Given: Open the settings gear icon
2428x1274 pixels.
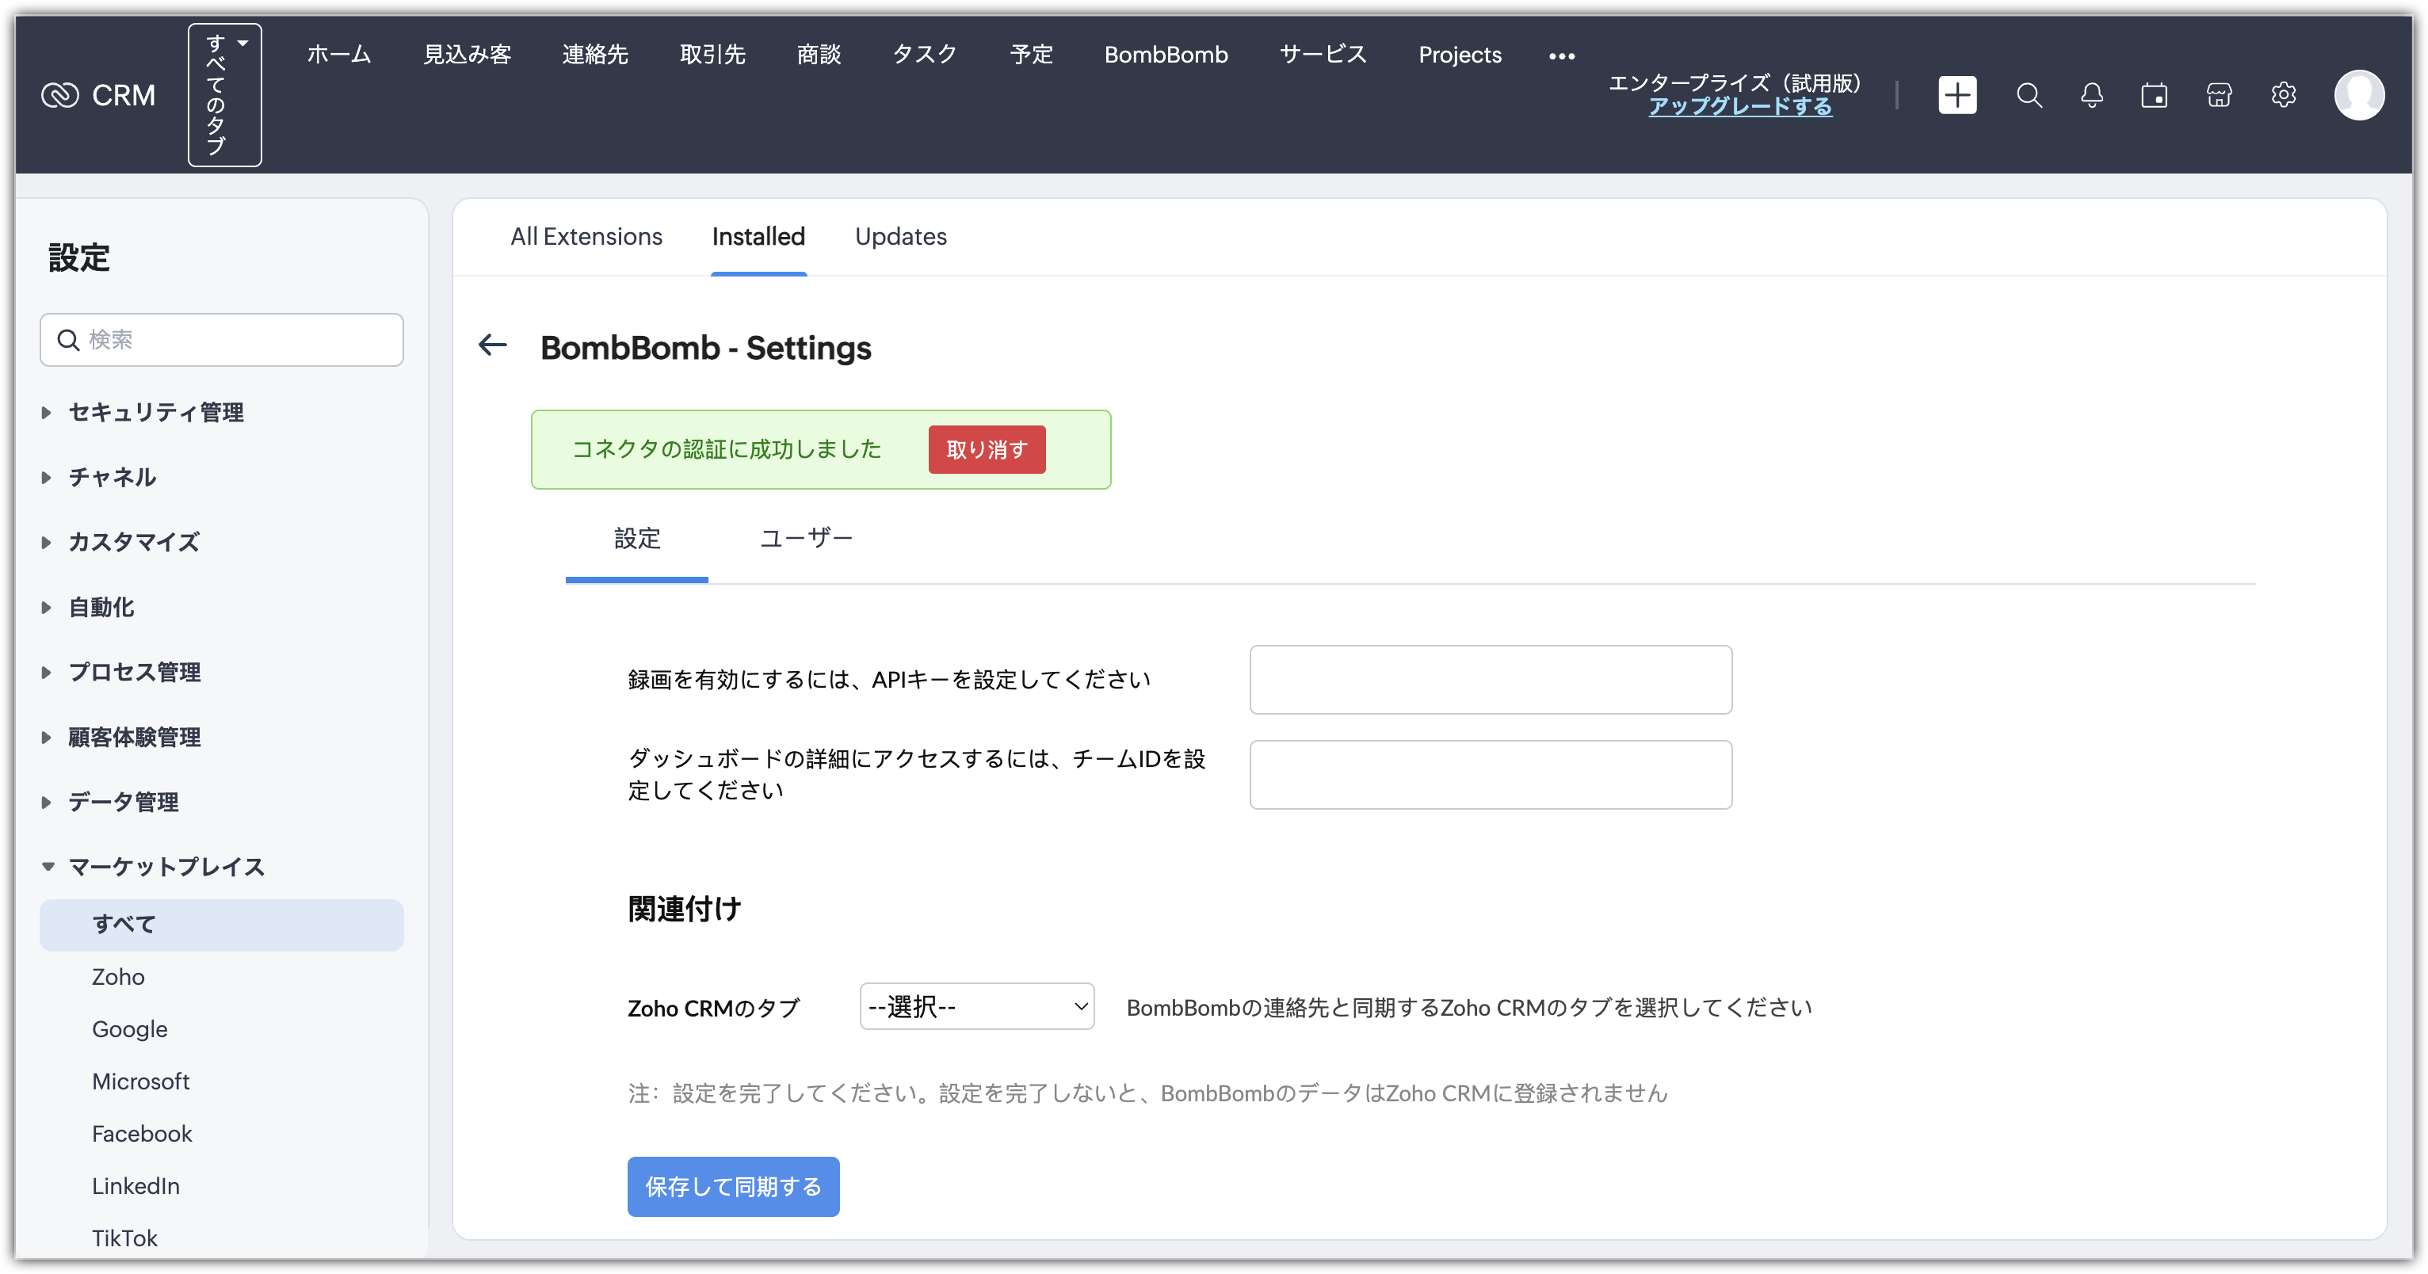Looking at the screenshot, I should pos(2283,95).
